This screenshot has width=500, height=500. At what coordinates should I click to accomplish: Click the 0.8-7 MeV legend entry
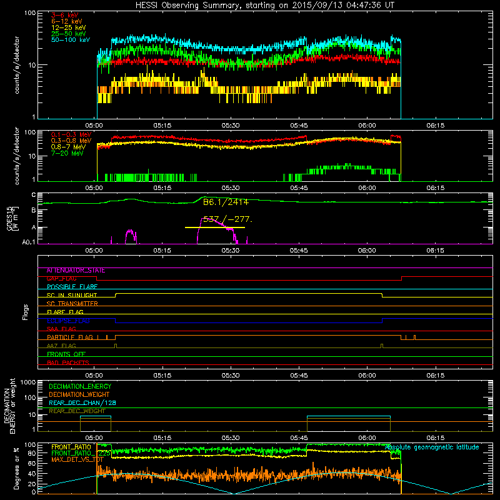(x=69, y=147)
